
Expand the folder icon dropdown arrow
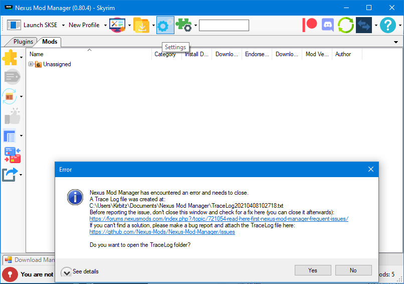point(153,25)
